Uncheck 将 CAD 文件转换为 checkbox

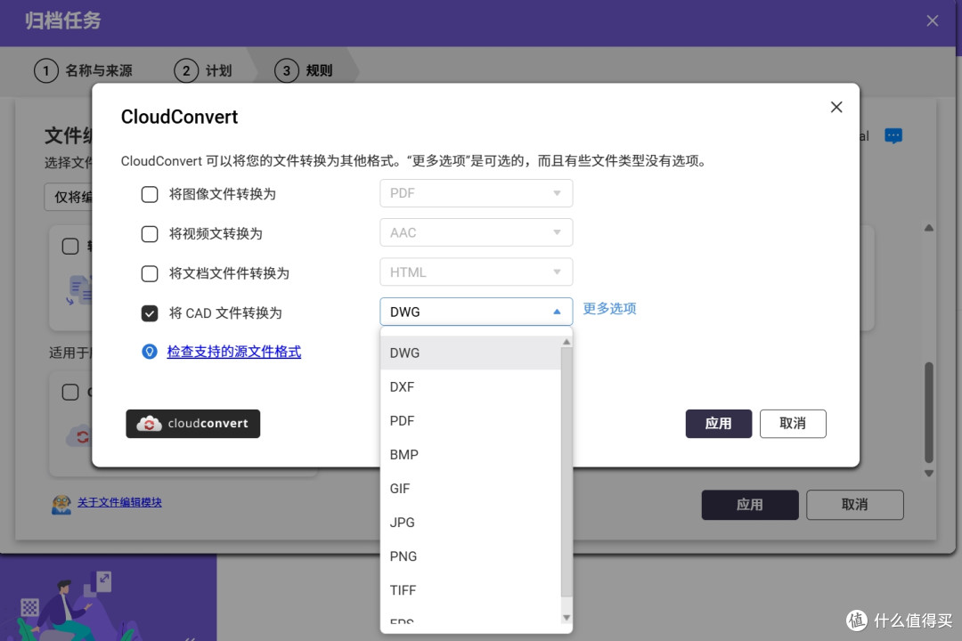pyautogui.click(x=149, y=312)
